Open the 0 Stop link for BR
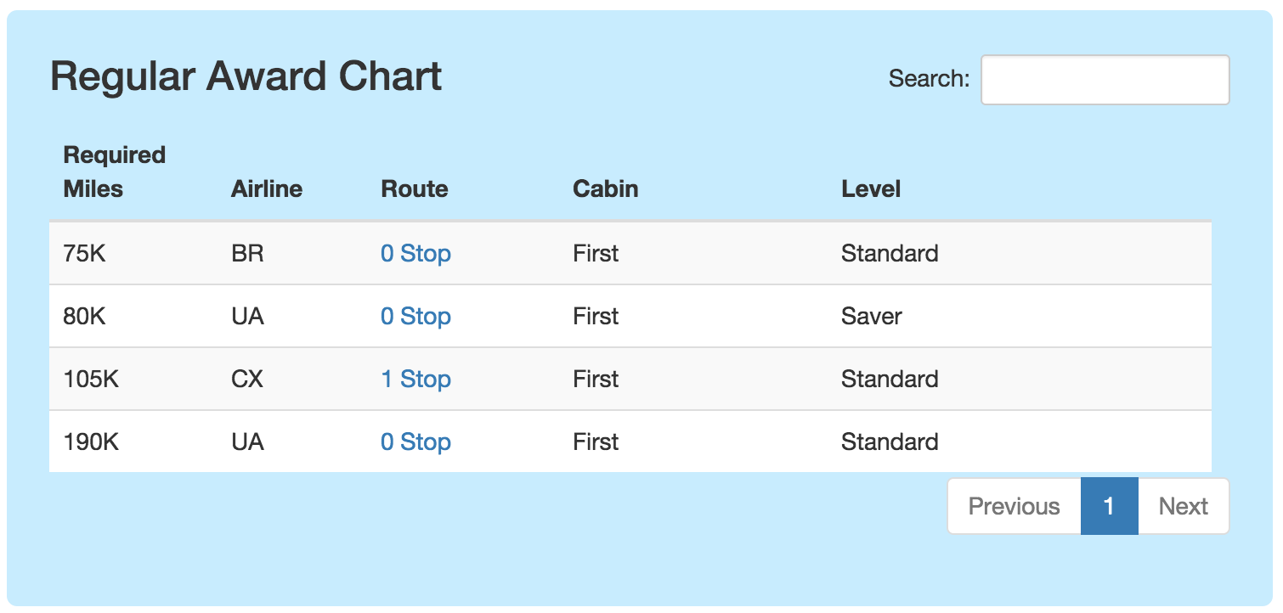1283x613 pixels. click(415, 253)
